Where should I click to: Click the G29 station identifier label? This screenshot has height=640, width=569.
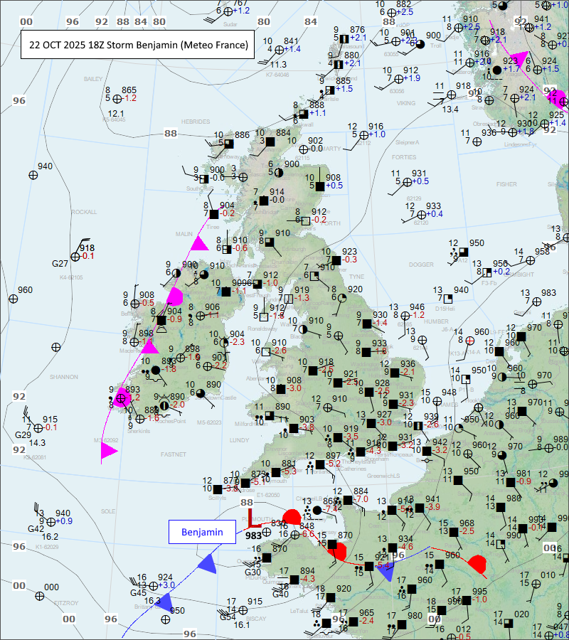[23, 434]
